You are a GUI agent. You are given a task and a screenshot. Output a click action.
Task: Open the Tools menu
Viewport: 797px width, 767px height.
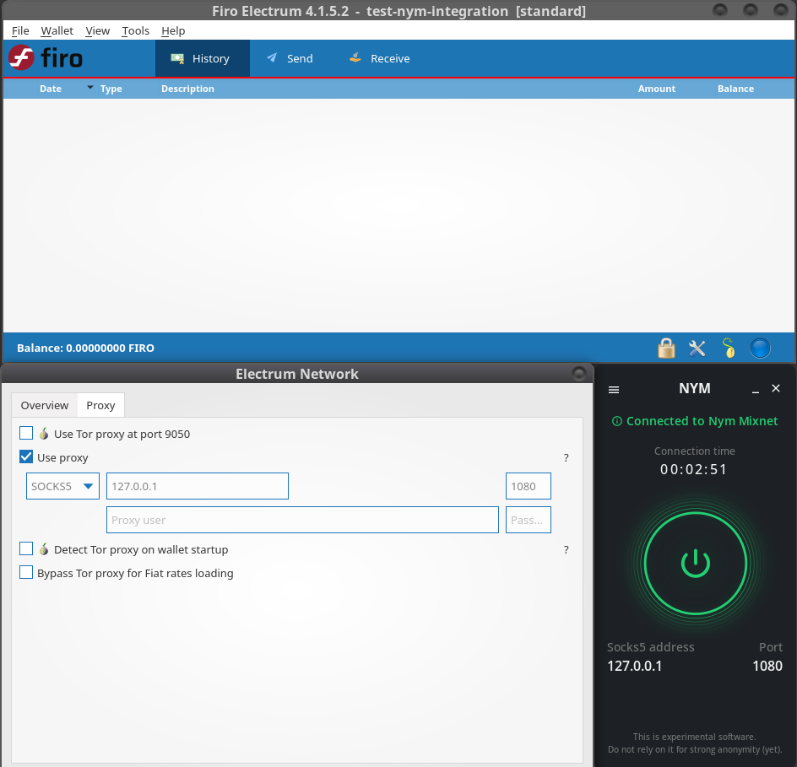pyautogui.click(x=136, y=31)
